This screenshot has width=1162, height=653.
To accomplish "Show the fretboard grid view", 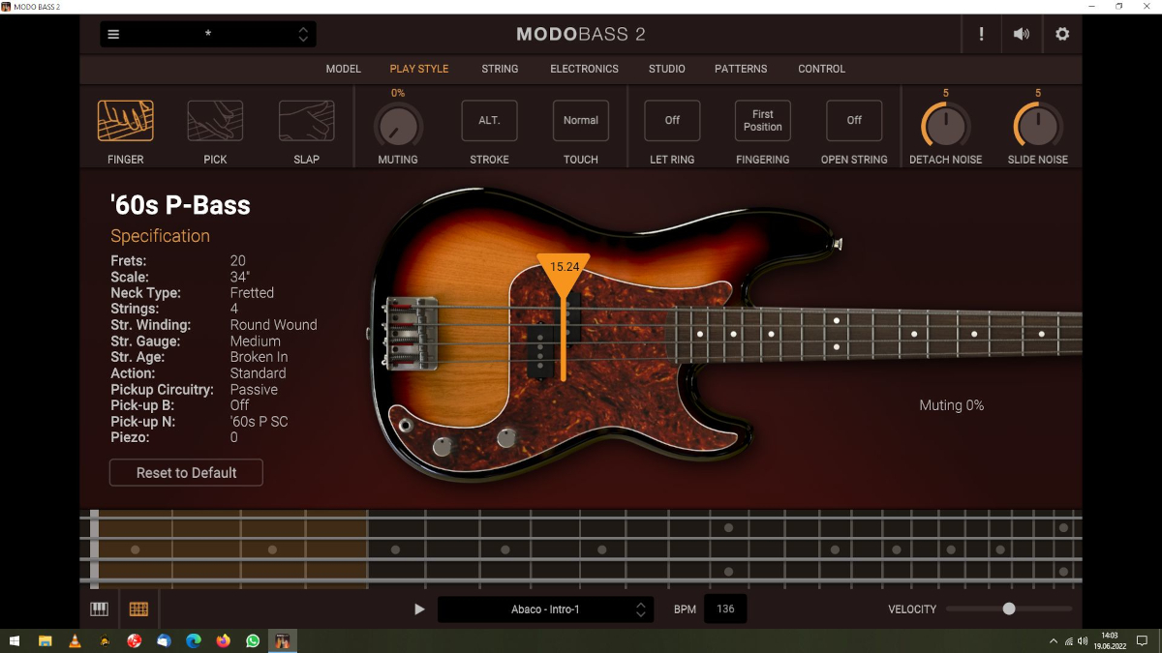I will pos(138,609).
